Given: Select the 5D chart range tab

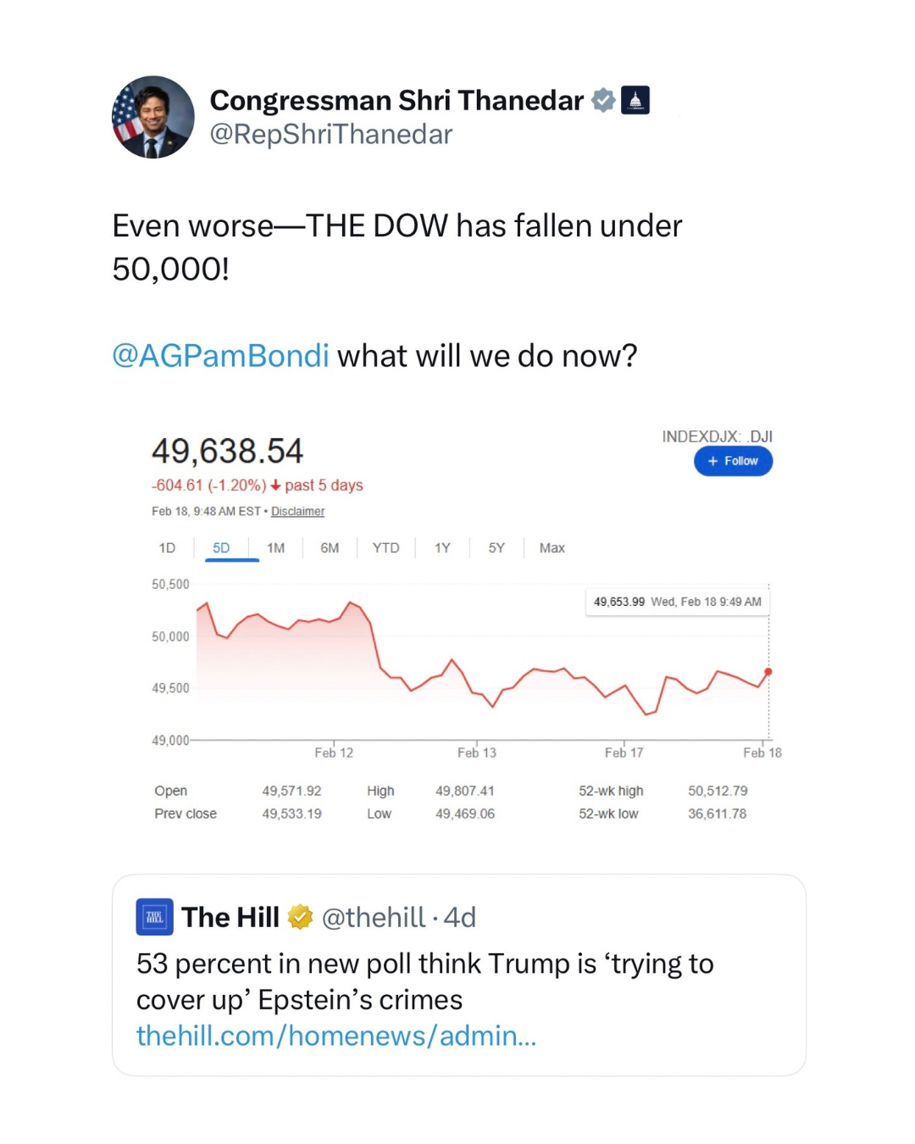Looking at the screenshot, I should (x=221, y=548).
